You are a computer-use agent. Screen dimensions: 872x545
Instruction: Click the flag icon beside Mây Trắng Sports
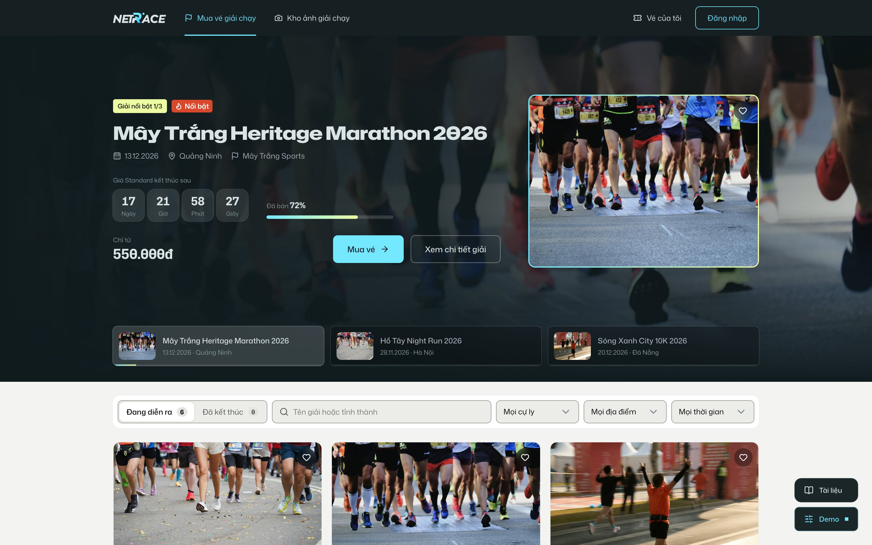(x=235, y=156)
